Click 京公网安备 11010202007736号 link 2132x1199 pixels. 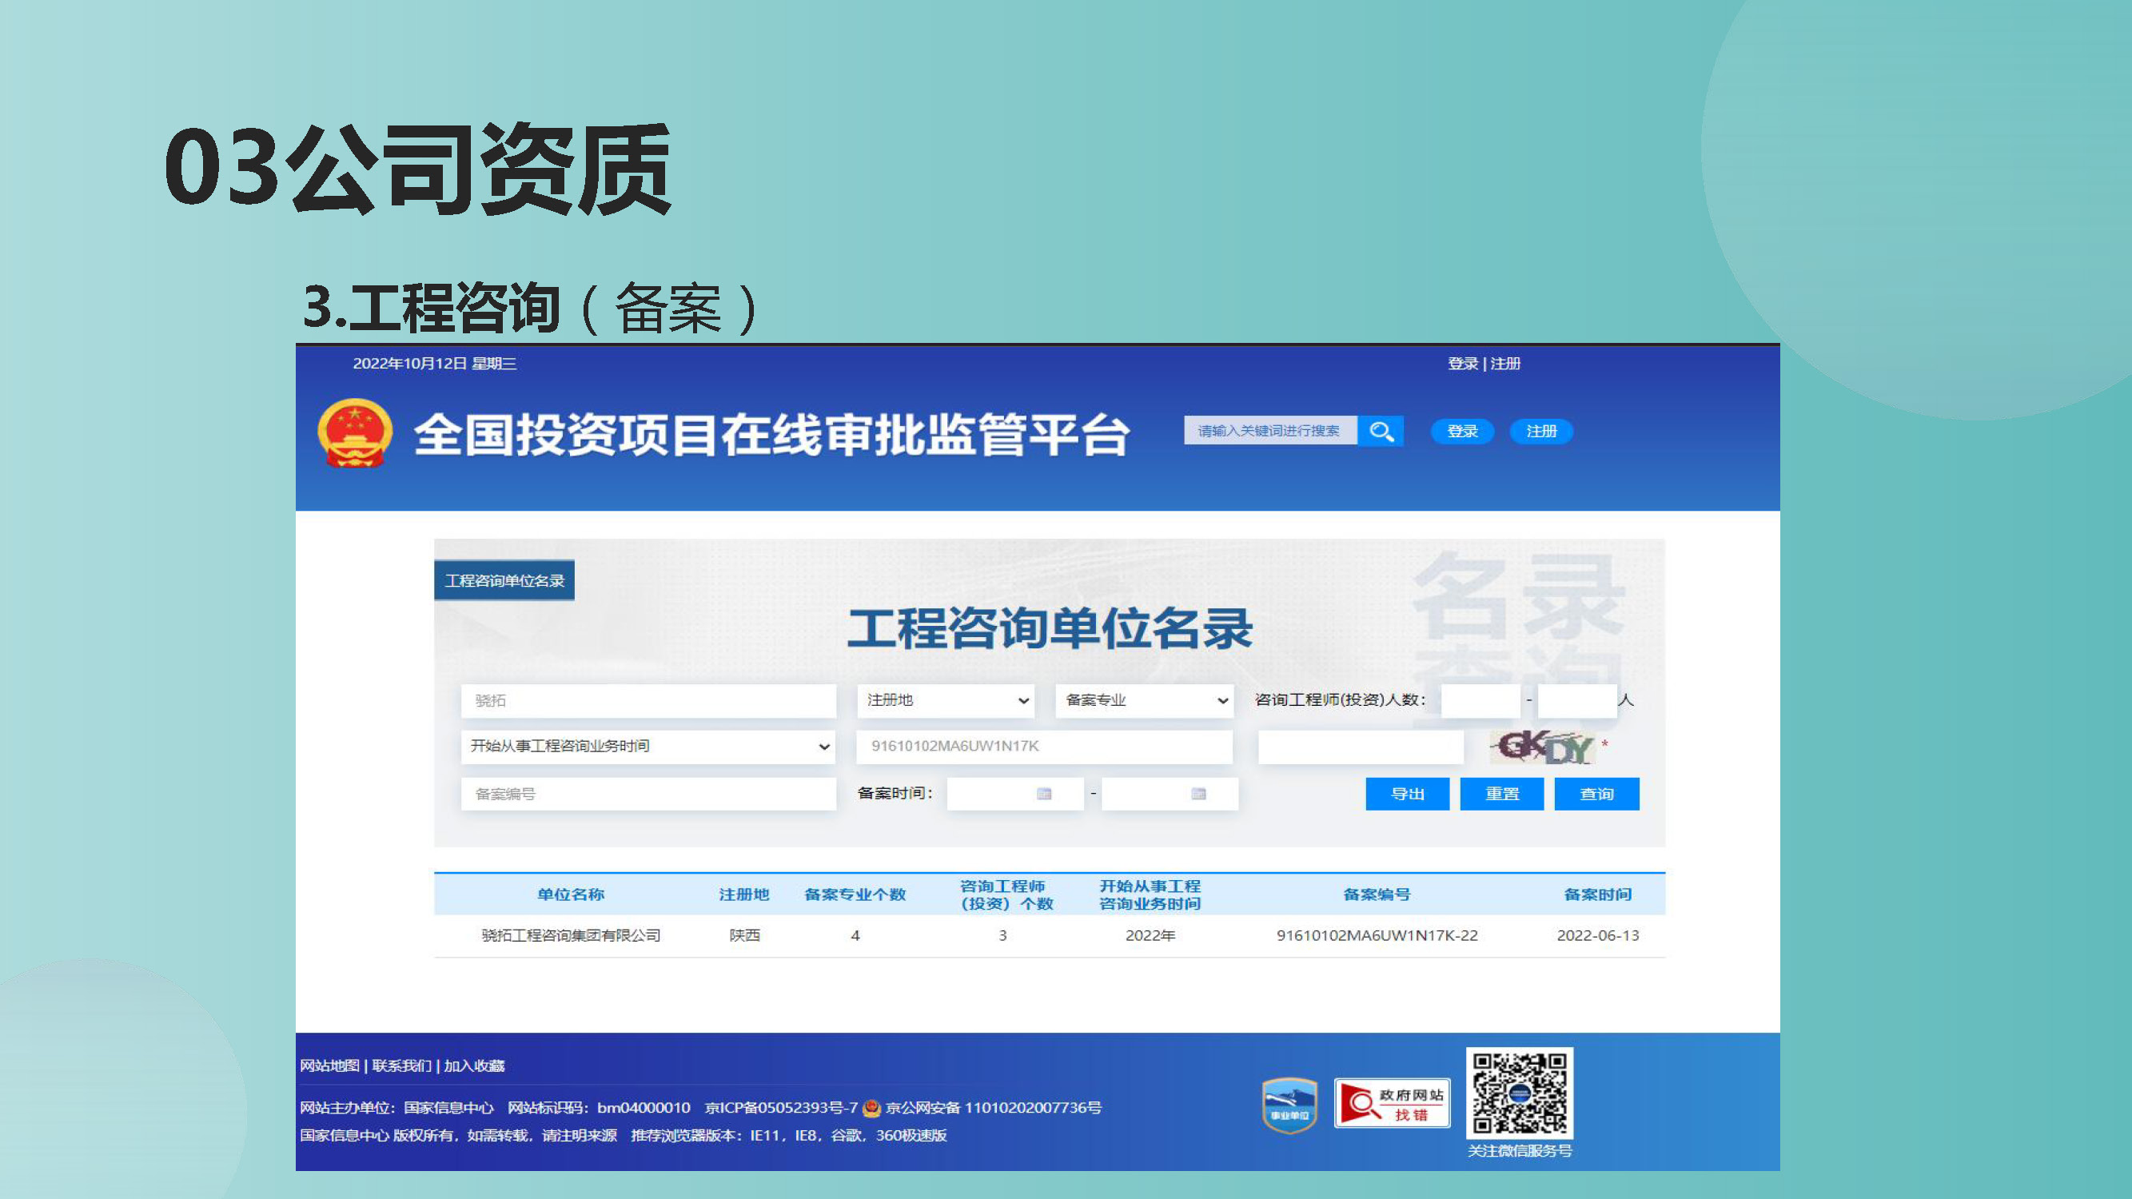pos(994,1107)
